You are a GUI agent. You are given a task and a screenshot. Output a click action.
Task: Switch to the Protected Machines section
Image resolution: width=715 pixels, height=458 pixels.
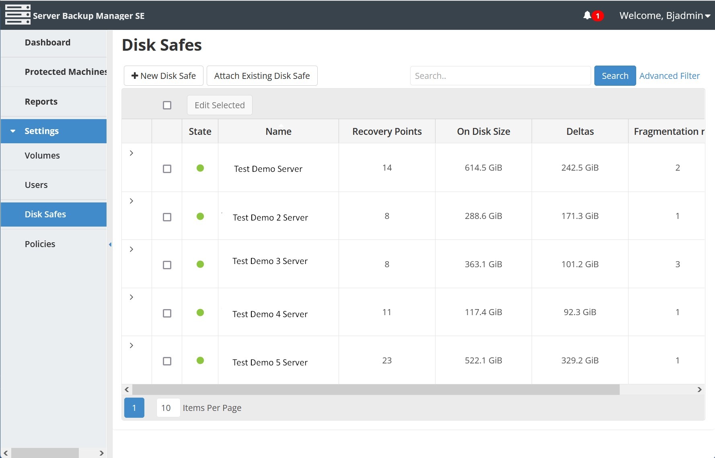point(66,72)
